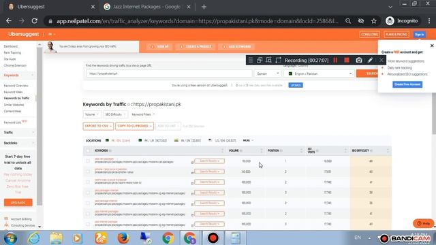Image resolution: width=436 pixels, height=245 pixels.
Task: Expand the Backlinks sidebar section
Action: pos(18,143)
